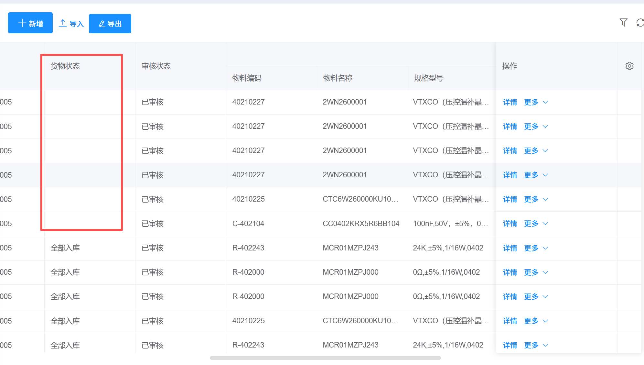Open 详情 for the first table row
Viewport: 644px width, 365px height.
tap(510, 102)
